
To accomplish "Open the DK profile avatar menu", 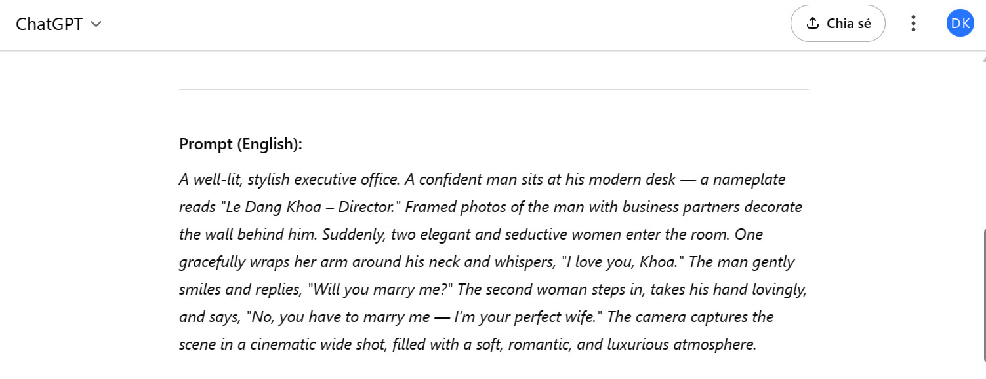I will tap(960, 24).
